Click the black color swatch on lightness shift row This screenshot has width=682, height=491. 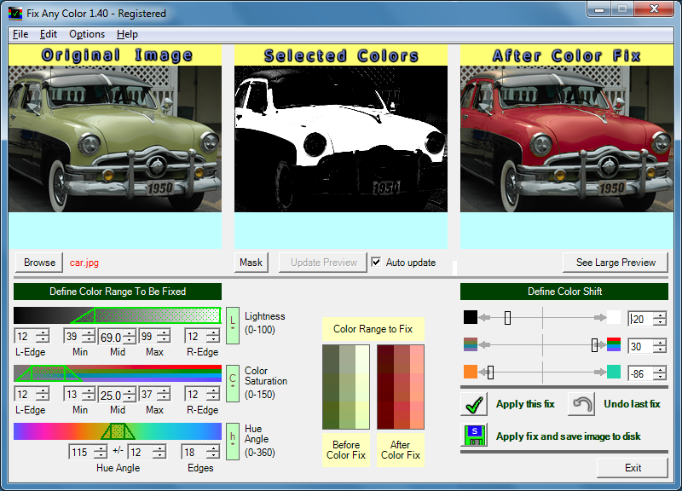pos(472,318)
